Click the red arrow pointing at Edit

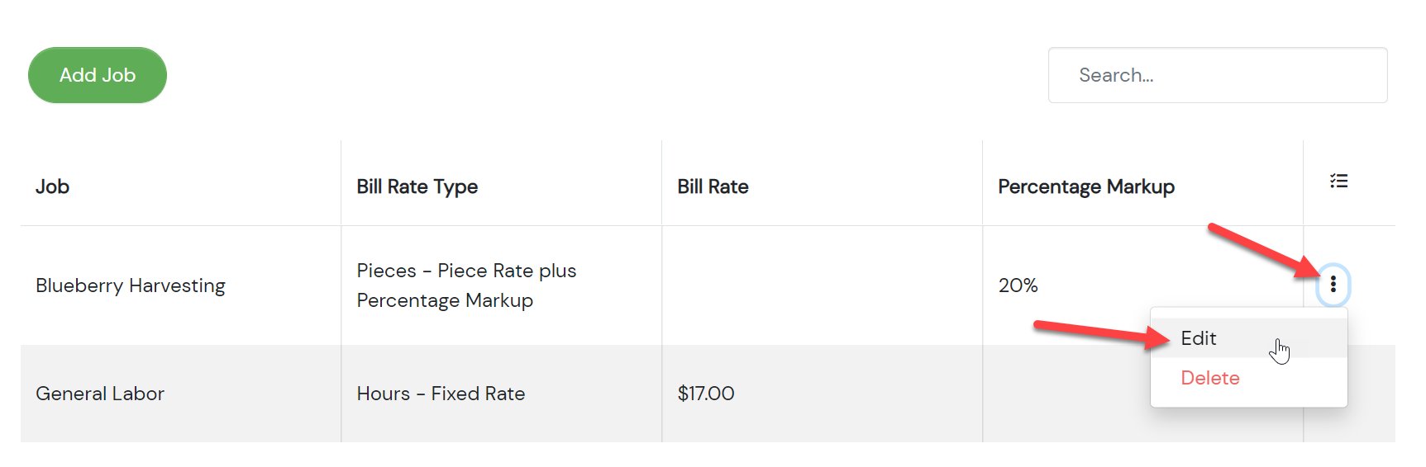1102,334
